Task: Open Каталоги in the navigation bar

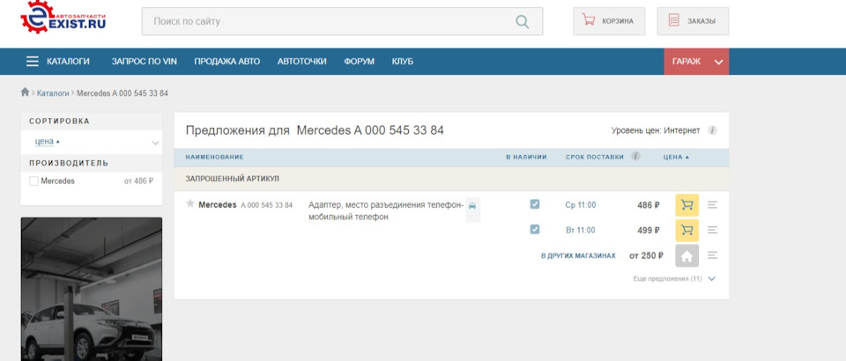Action: [x=68, y=62]
